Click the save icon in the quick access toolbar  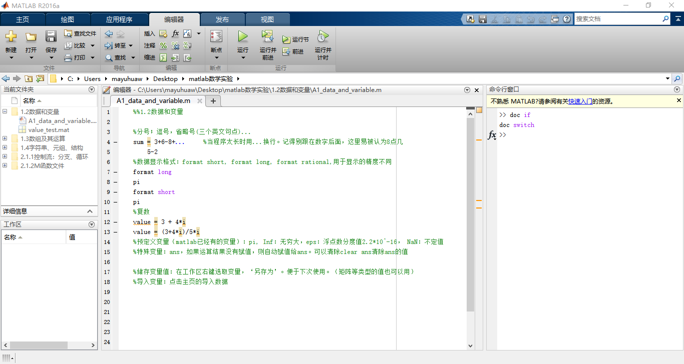tap(483, 19)
